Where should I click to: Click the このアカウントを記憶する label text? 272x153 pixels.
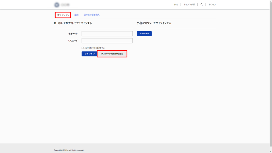click(x=95, y=48)
